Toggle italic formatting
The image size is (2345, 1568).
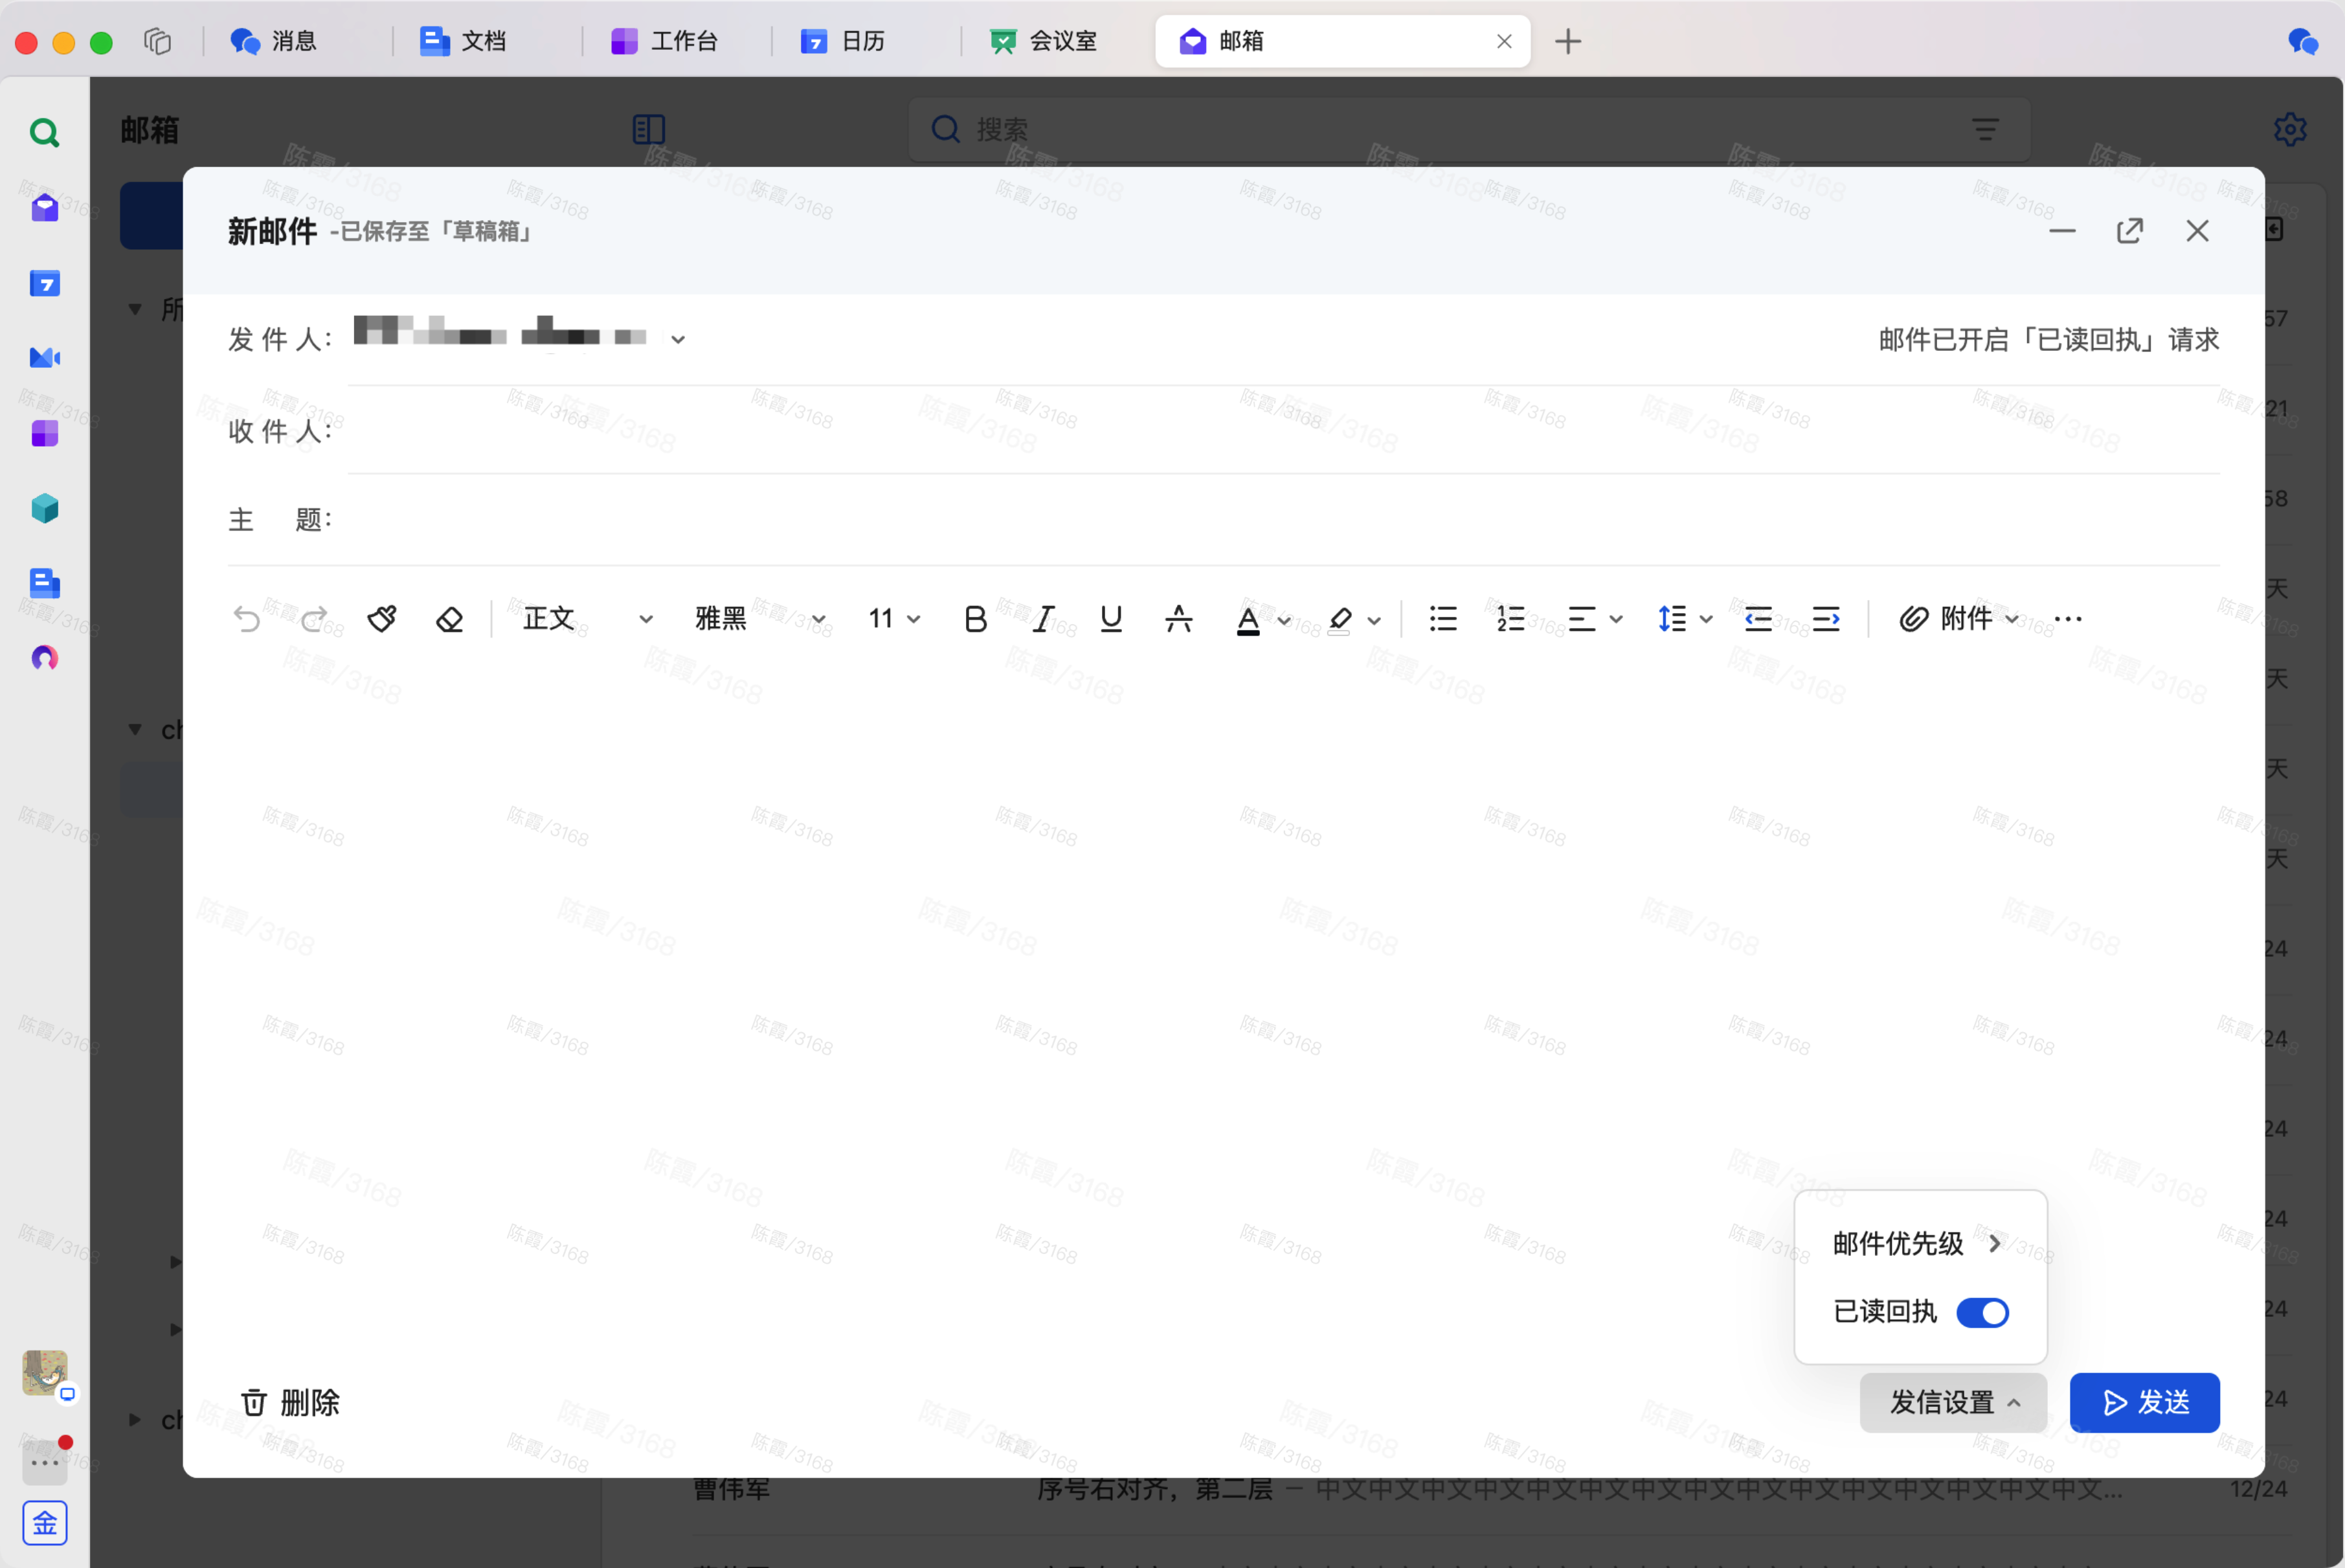tap(1043, 619)
